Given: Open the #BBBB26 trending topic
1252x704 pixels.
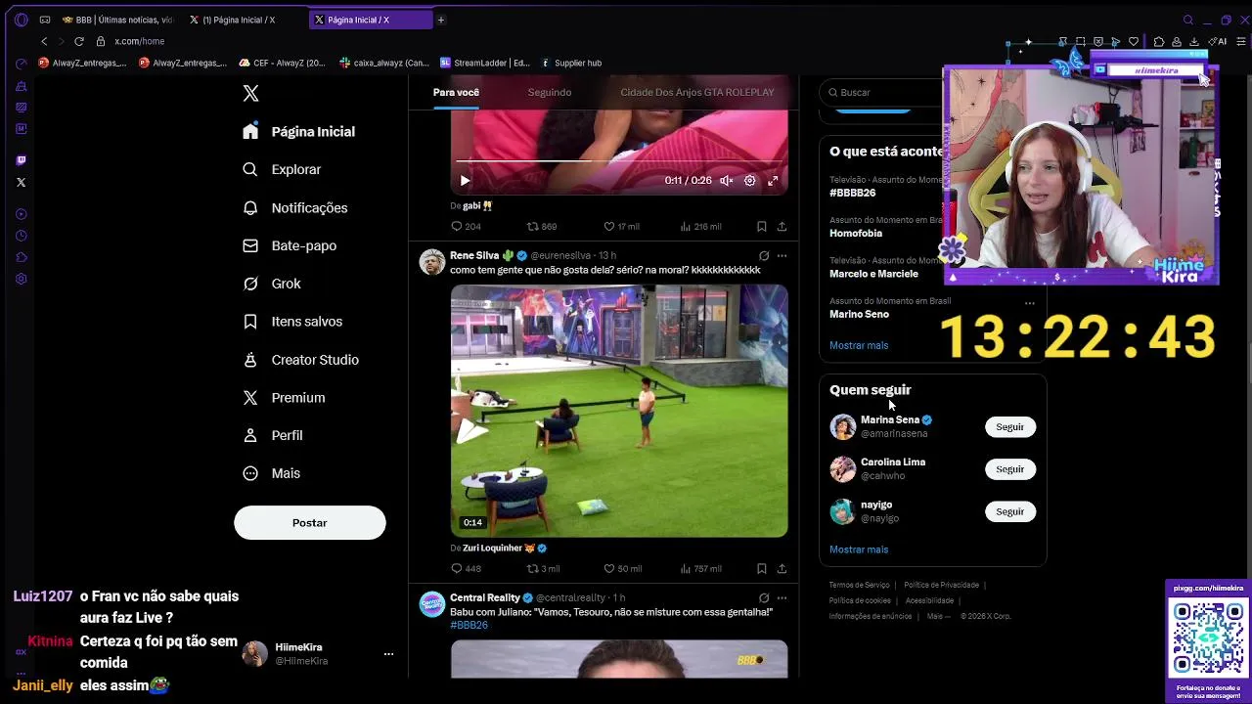Looking at the screenshot, I should tap(852, 193).
